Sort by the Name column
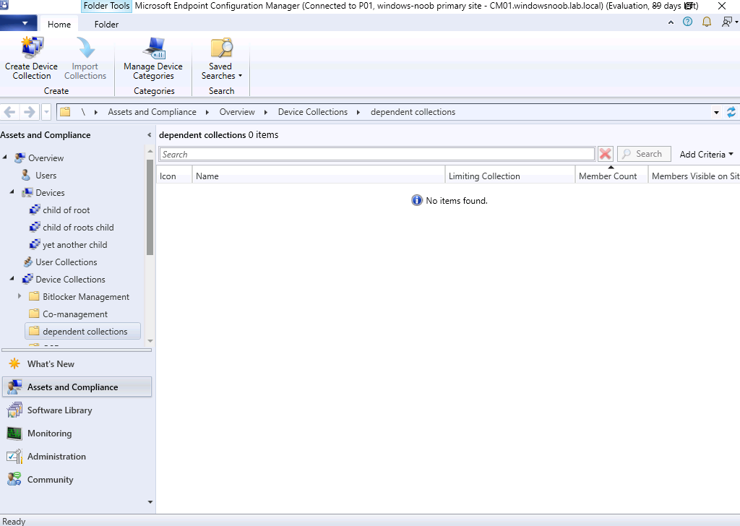The image size is (740, 526). [x=319, y=176]
